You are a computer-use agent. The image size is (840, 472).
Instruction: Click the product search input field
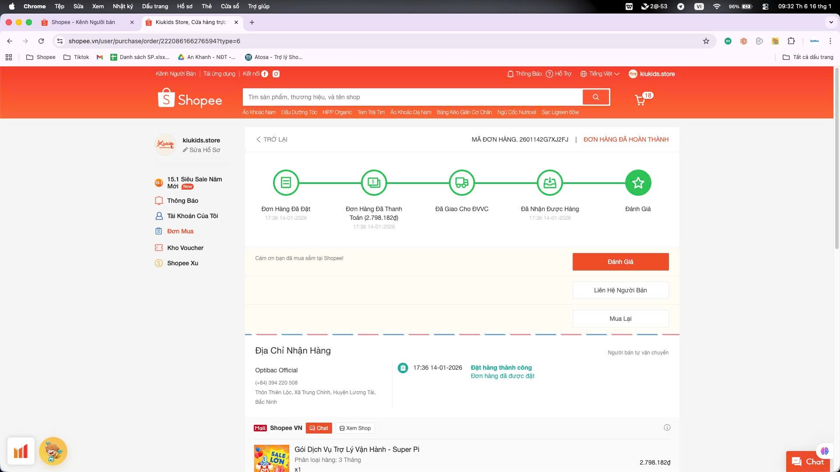coord(412,97)
